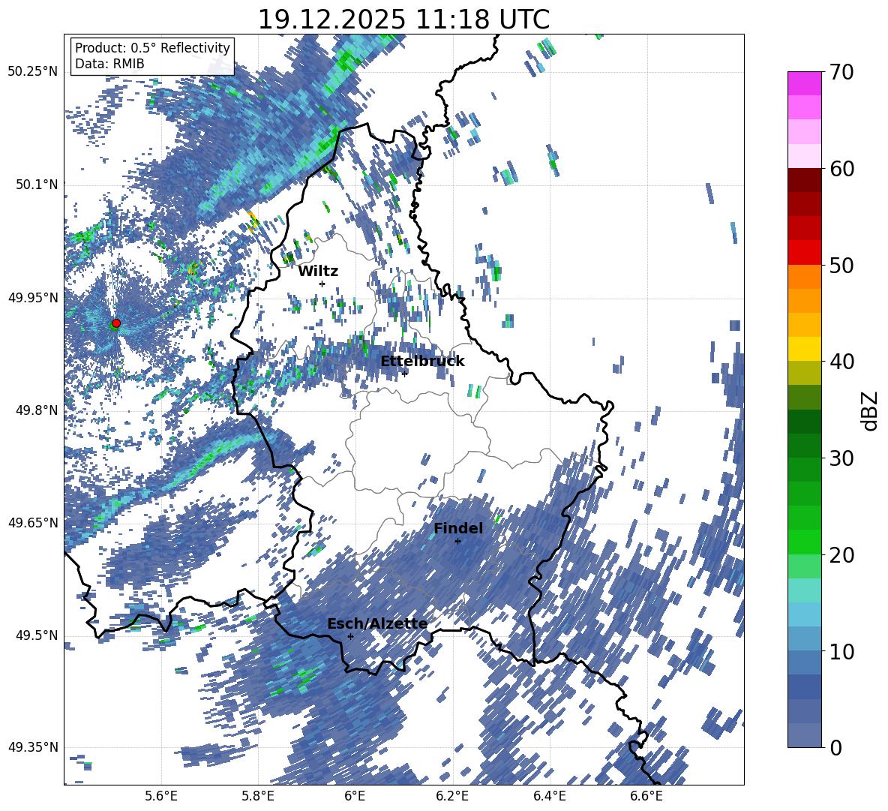Select the Wiltz city label

click(318, 272)
